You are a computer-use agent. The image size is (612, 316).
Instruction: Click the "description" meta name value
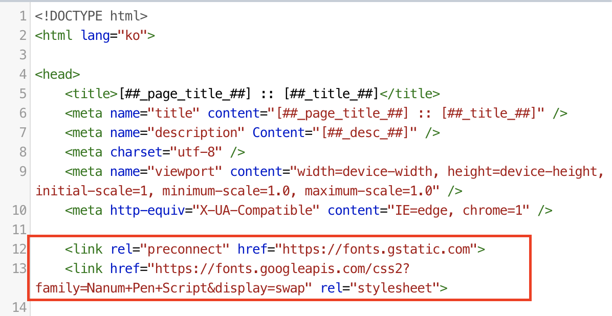click(x=196, y=132)
